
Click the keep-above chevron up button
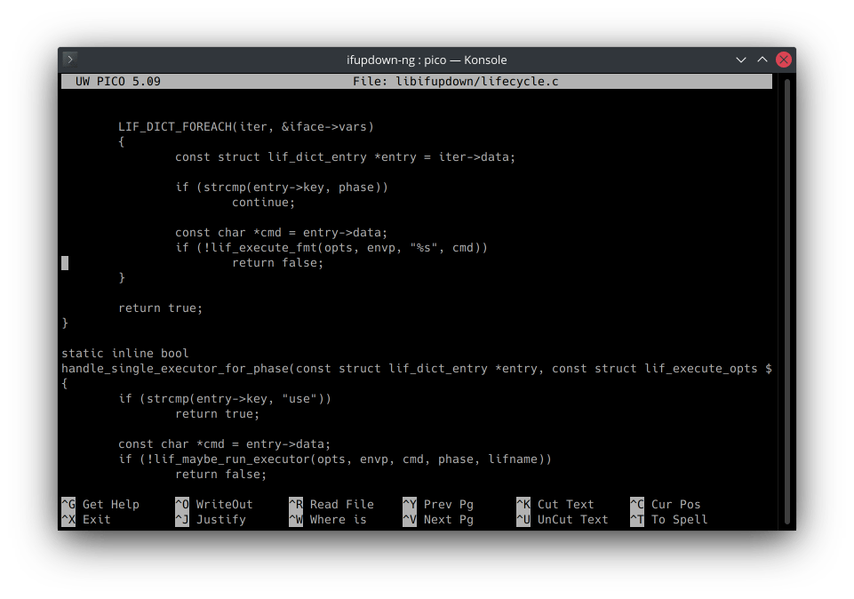tap(762, 60)
